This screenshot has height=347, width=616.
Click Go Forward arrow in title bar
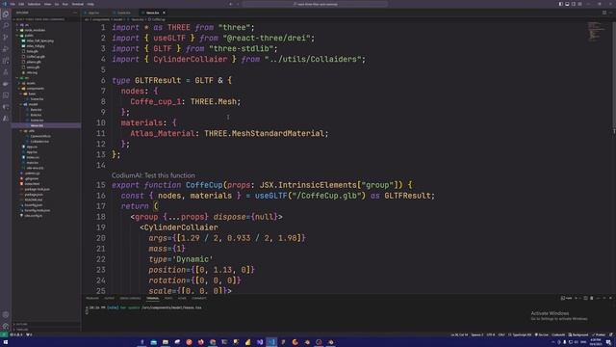click(x=238, y=4)
